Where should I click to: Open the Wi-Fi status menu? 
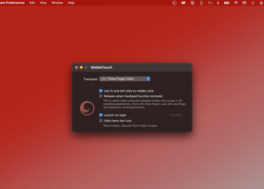(x=236, y=3)
